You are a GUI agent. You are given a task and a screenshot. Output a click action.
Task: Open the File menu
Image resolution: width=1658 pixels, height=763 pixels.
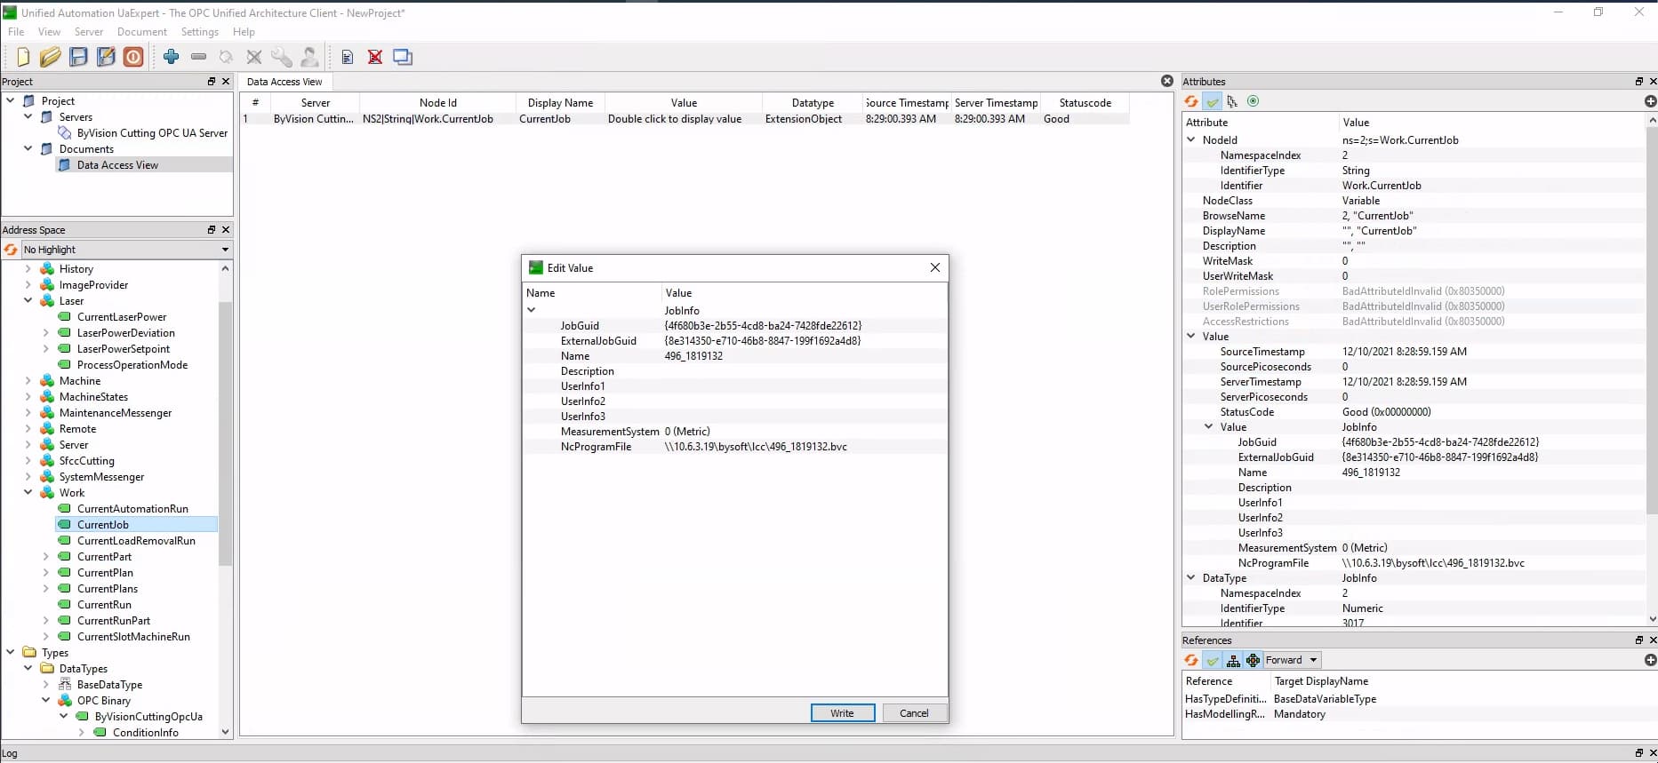[x=16, y=32]
